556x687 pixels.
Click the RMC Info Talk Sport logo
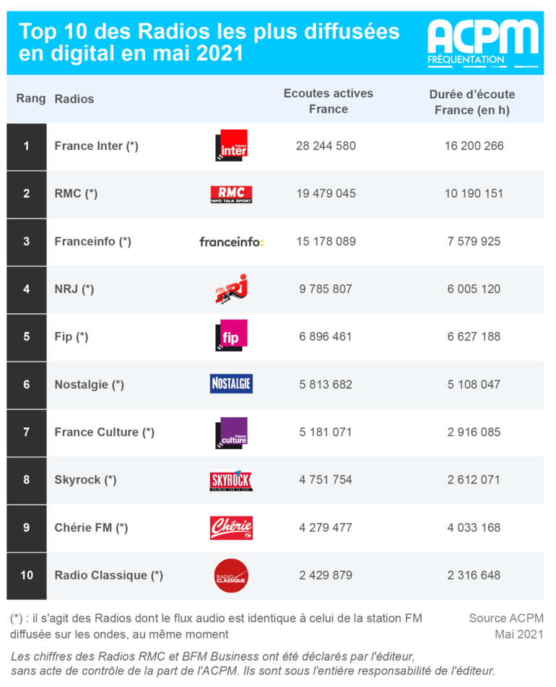coord(231,194)
